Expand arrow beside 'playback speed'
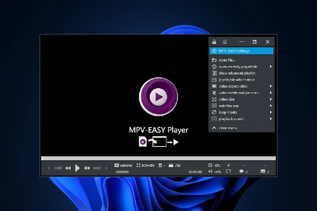The height and width of the screenshot is (211, 317). (x=271, y=119)
